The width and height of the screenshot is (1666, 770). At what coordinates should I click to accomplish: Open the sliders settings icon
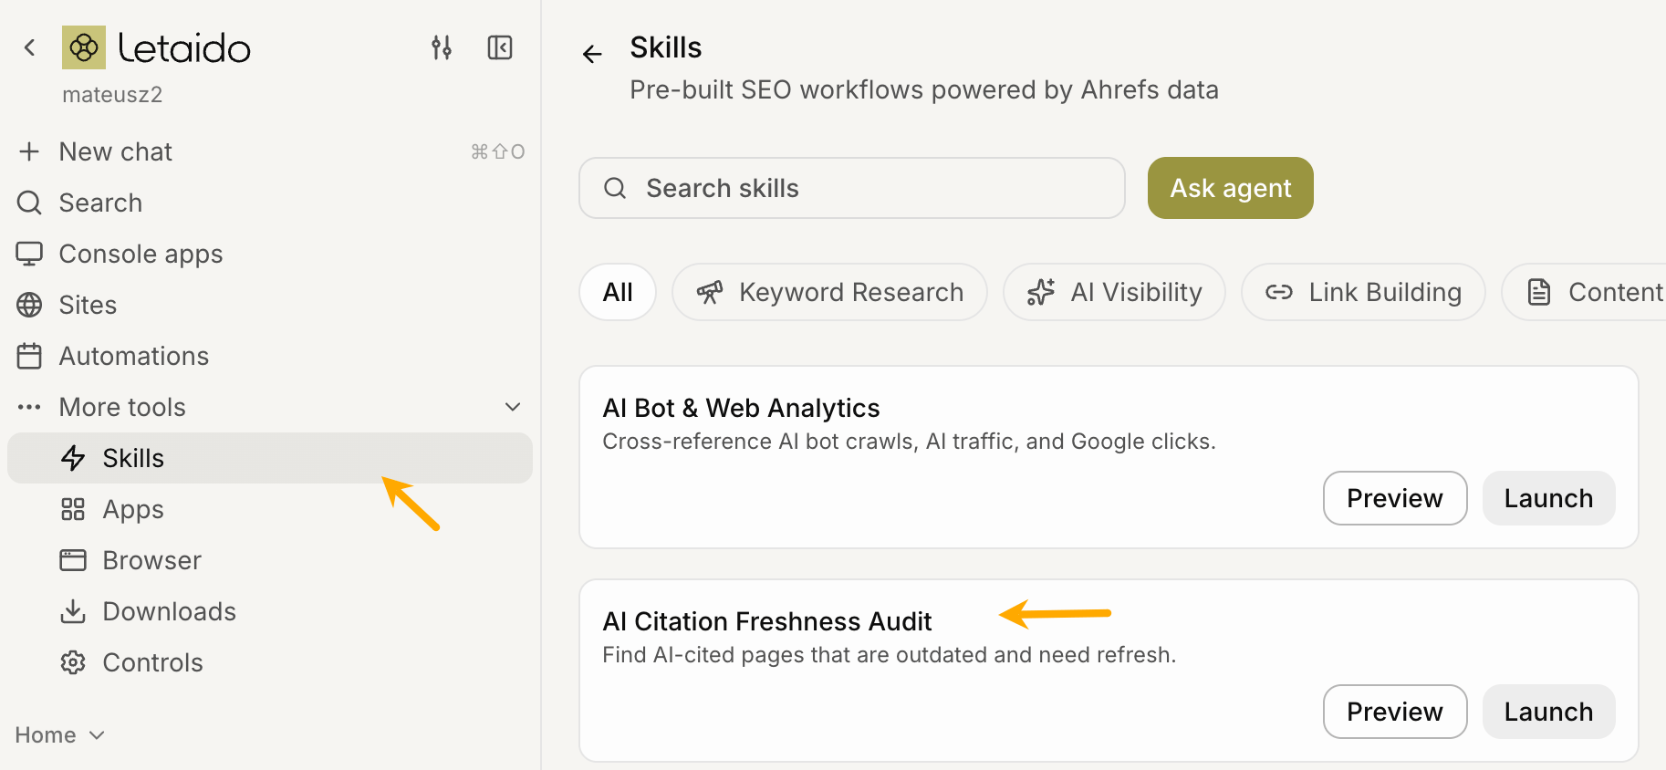(x=442, y=47)
